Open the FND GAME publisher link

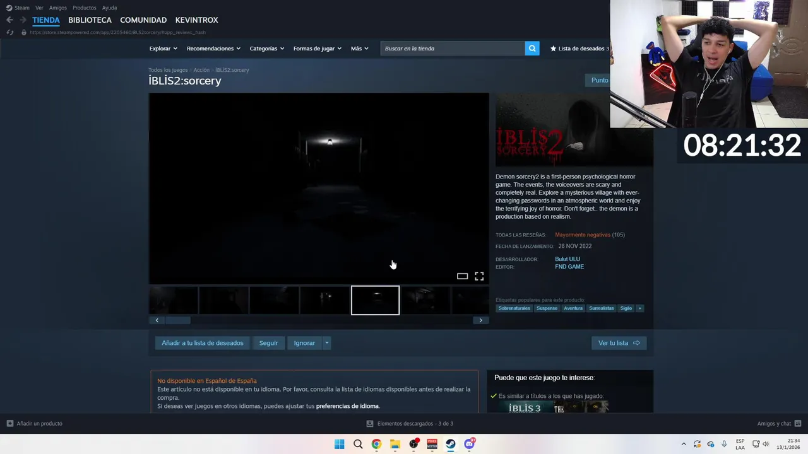click(x=569, y=267)
